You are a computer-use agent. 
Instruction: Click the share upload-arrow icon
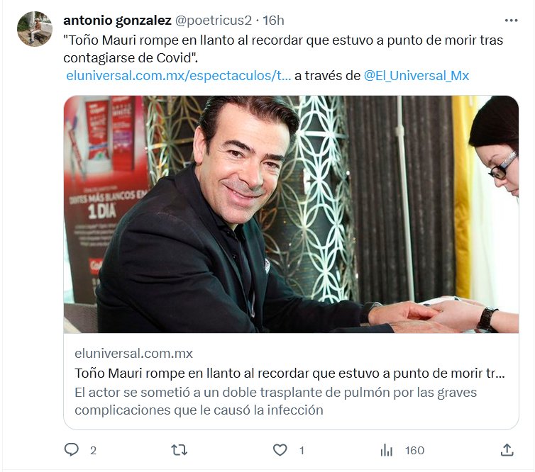(507, 450)
